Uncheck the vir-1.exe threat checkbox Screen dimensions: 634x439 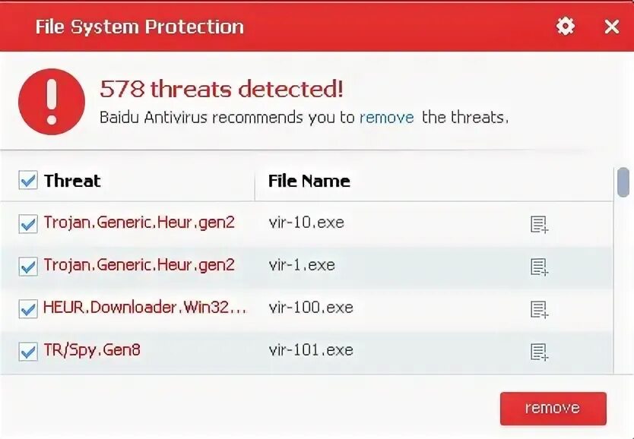(28, 266)
